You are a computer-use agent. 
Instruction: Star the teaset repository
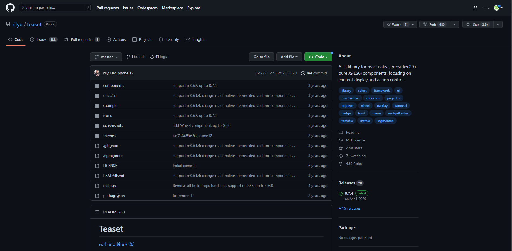[478, 24]
